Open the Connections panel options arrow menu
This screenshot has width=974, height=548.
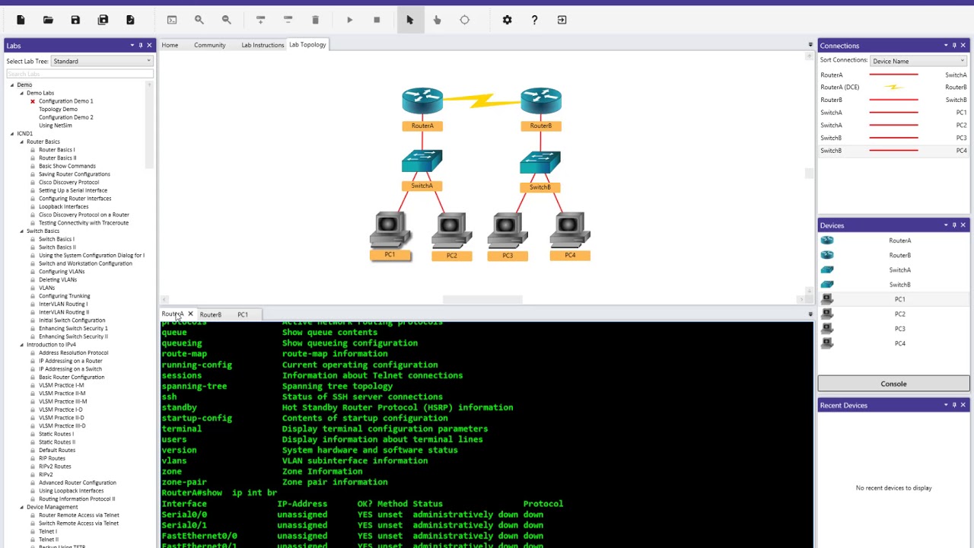point(946,46)
